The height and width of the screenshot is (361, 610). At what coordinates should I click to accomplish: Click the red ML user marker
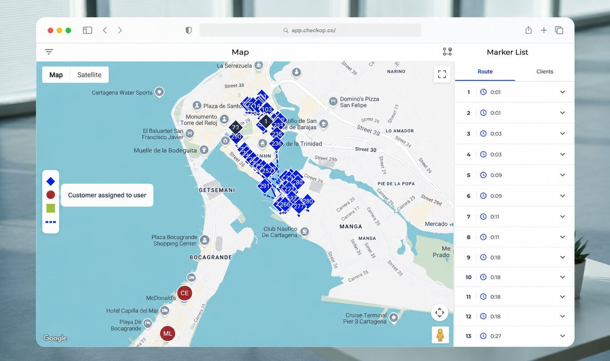[x=167, y=333]
